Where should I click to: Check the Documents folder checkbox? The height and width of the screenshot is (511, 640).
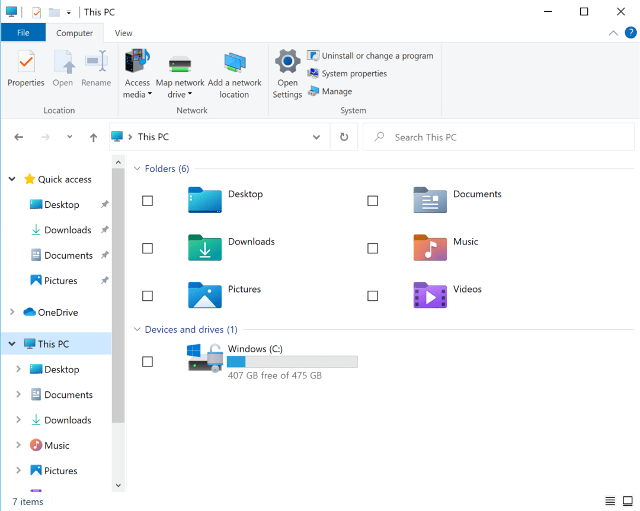(373, 201)
